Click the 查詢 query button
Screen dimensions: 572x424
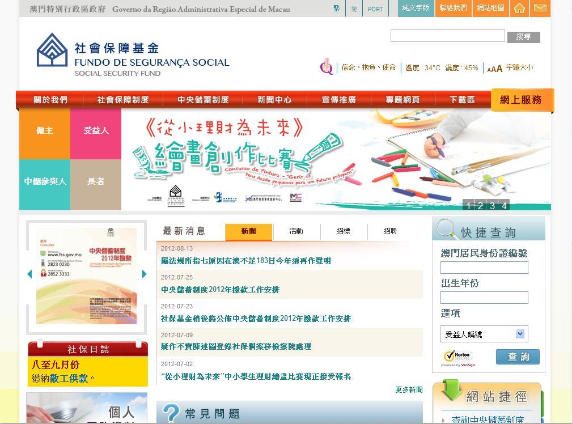click(x=518, y=357)
